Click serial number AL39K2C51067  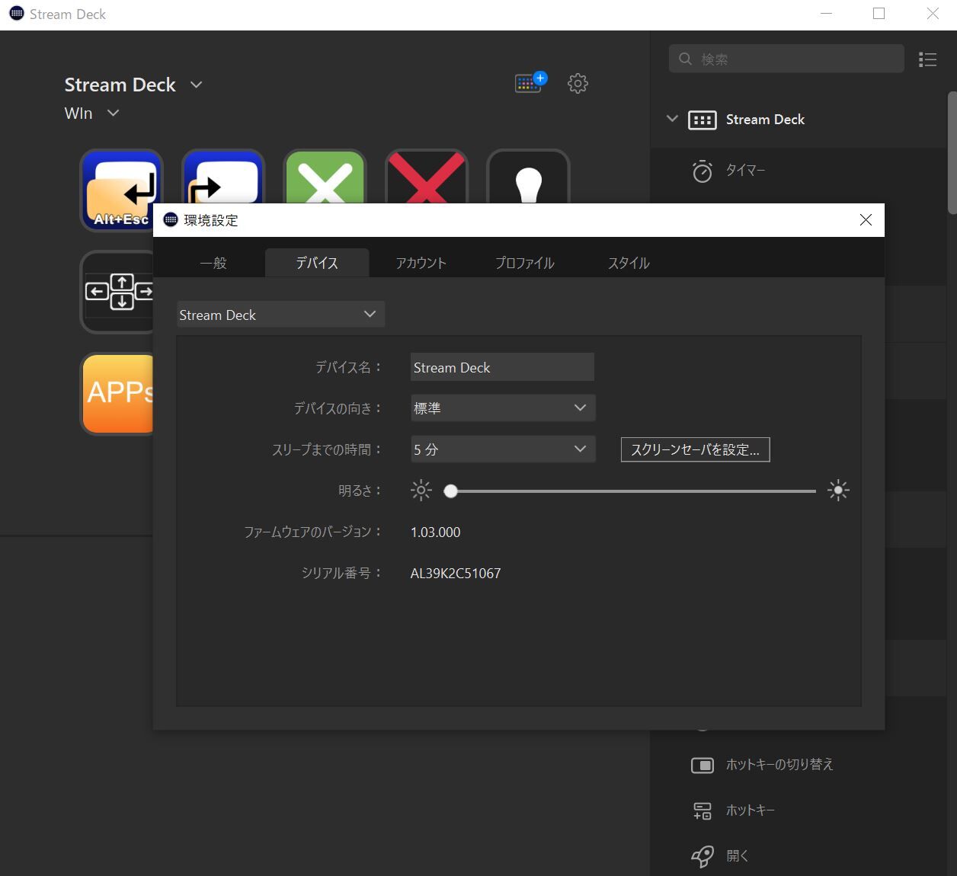pos(456,574)
